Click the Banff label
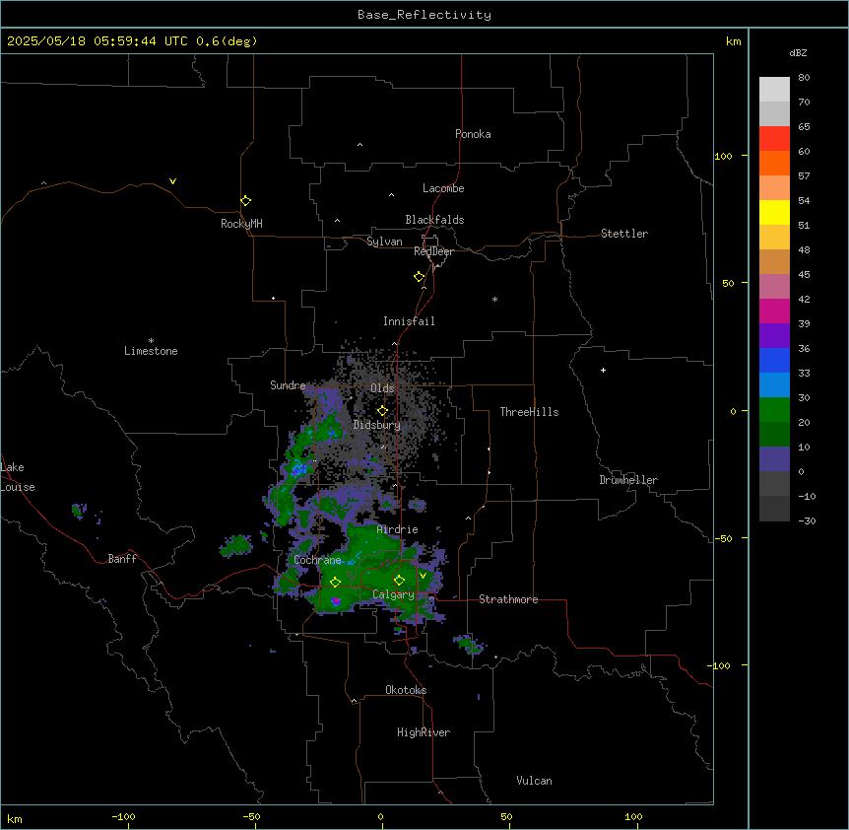849x830 pixels. pos(122,559)
